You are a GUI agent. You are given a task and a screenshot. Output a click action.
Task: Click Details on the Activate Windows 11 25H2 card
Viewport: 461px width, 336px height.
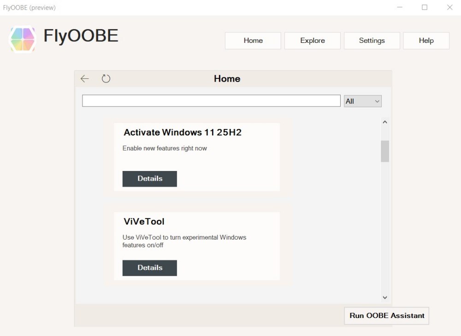coord(149,179)
